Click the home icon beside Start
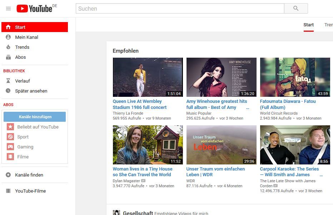Image resolution: width=333 pixels, height=215 pixels. pos(8,27)
